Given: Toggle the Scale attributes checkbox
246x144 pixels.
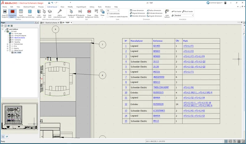Looking at the screenshot, I should tap(107, 13).
